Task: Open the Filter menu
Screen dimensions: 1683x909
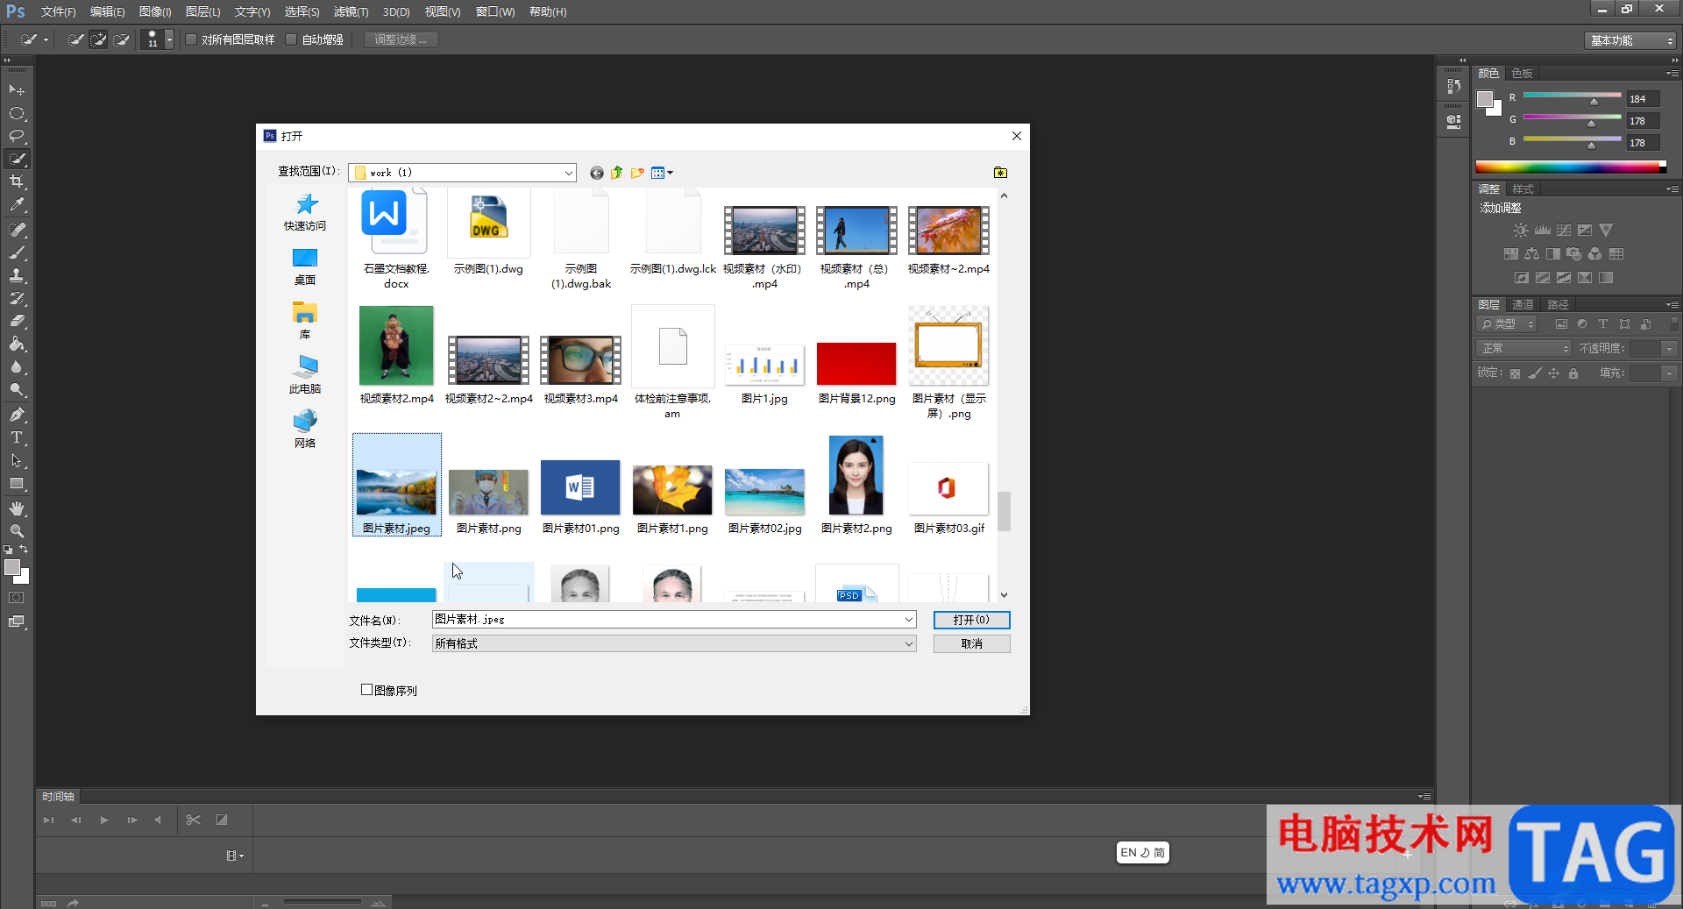Action: [x=351, y=11]
